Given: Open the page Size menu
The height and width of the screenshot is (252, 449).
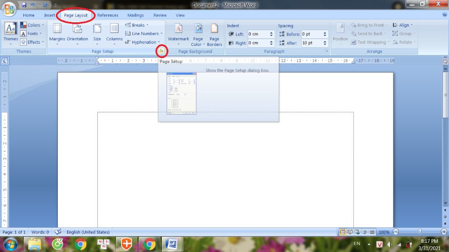Looking at the screenshot, I should [97, 34].
